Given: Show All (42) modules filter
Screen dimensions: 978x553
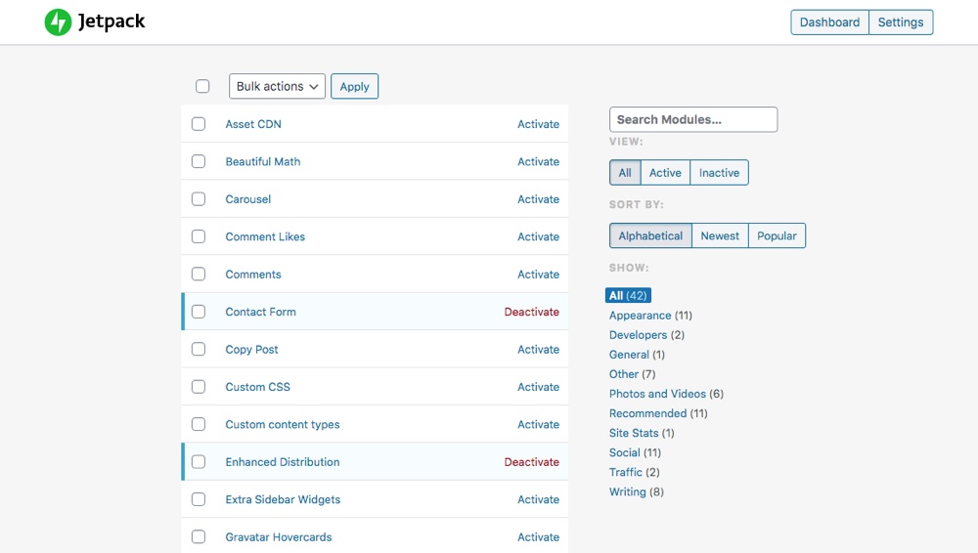Looking at the screenshot, I should click(628, 295).
